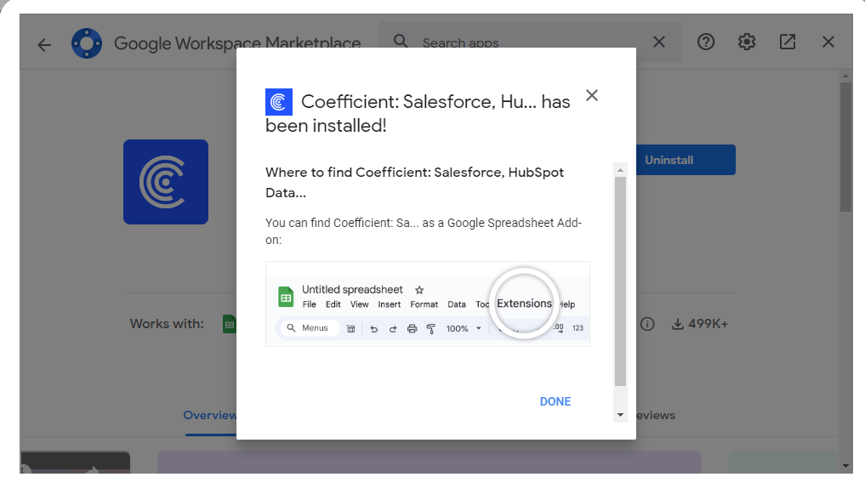The image size is (865, 477).
Task: Close the installed confirmation dialog
Action: (592, 95)
